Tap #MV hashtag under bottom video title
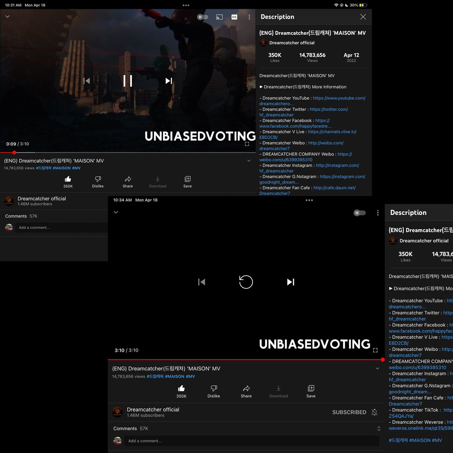 190,376
